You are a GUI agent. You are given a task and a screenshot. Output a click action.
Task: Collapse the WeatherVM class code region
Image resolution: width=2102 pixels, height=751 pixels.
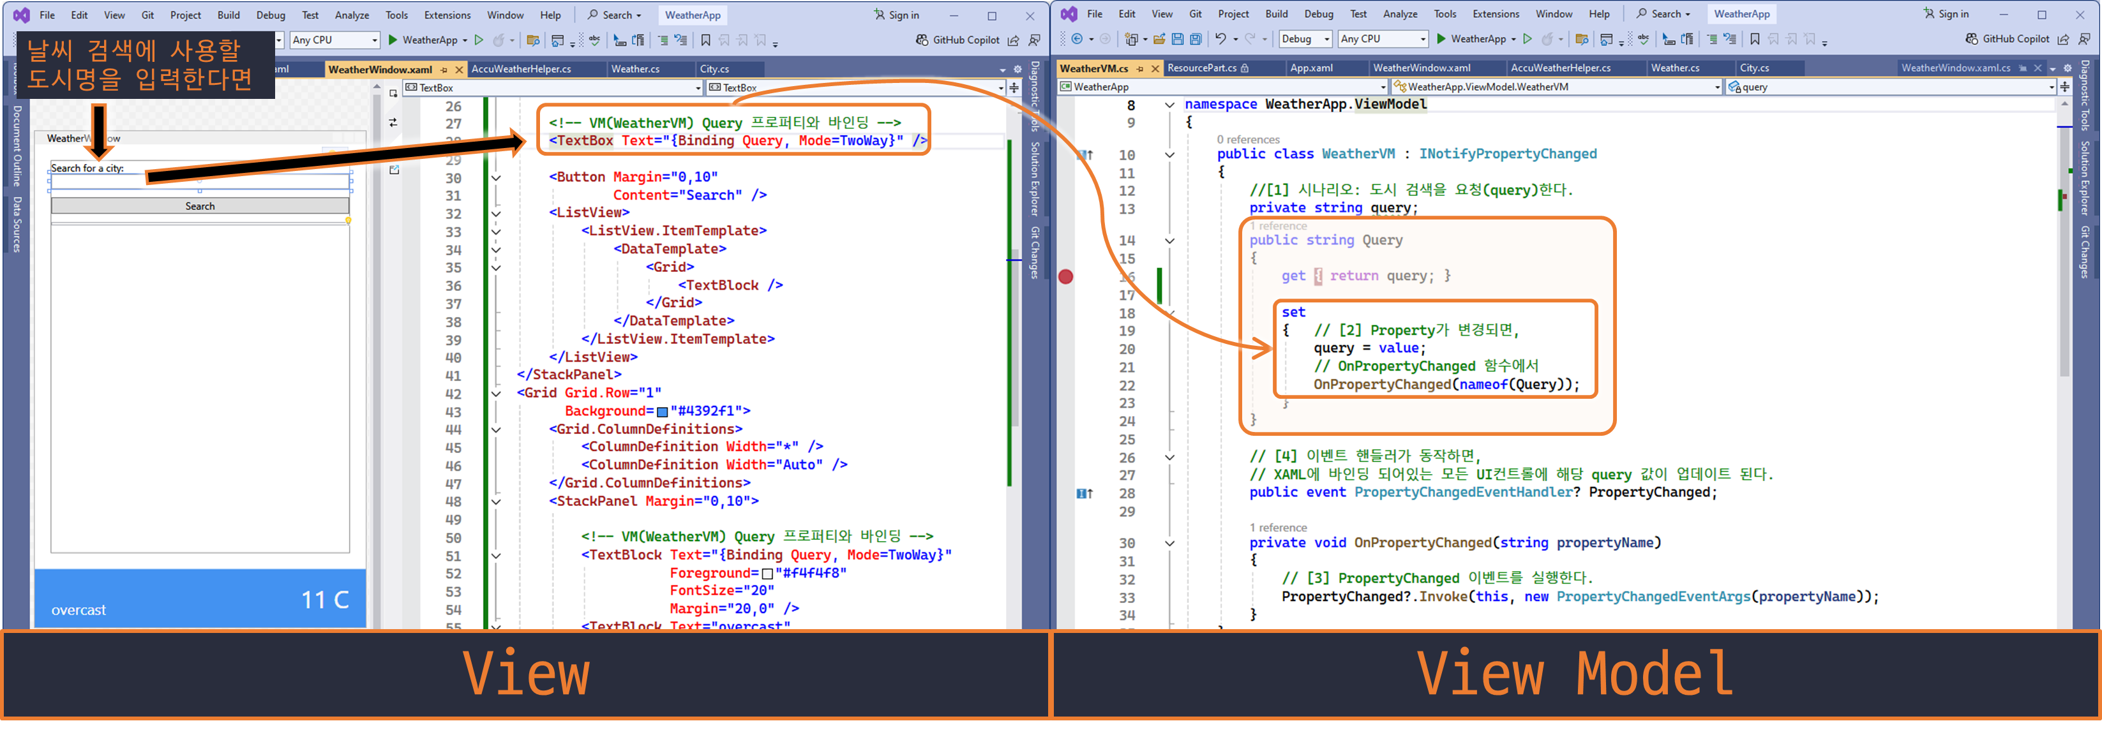tap(1169, 155)
